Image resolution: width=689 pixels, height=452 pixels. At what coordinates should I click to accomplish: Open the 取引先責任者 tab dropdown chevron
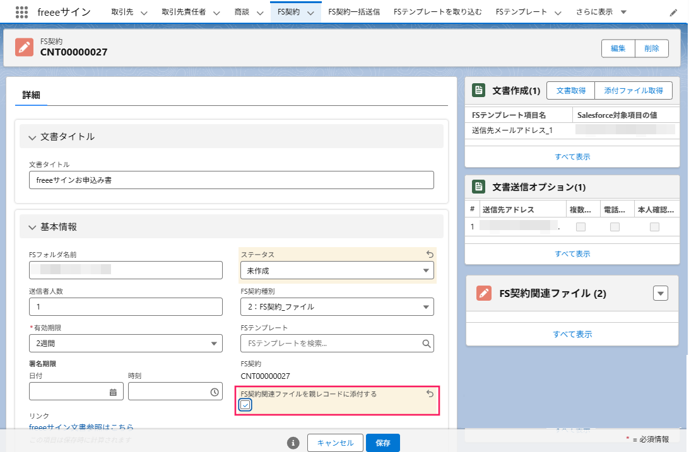(216, 13)
